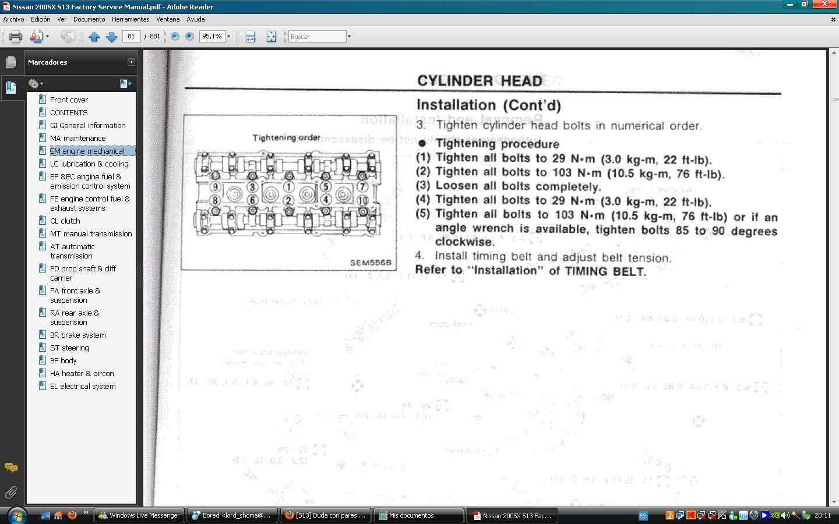Open the Ayuda menu
Image resolution: width=839 pixels, height=524 pixels.
[x=195, y=19]
